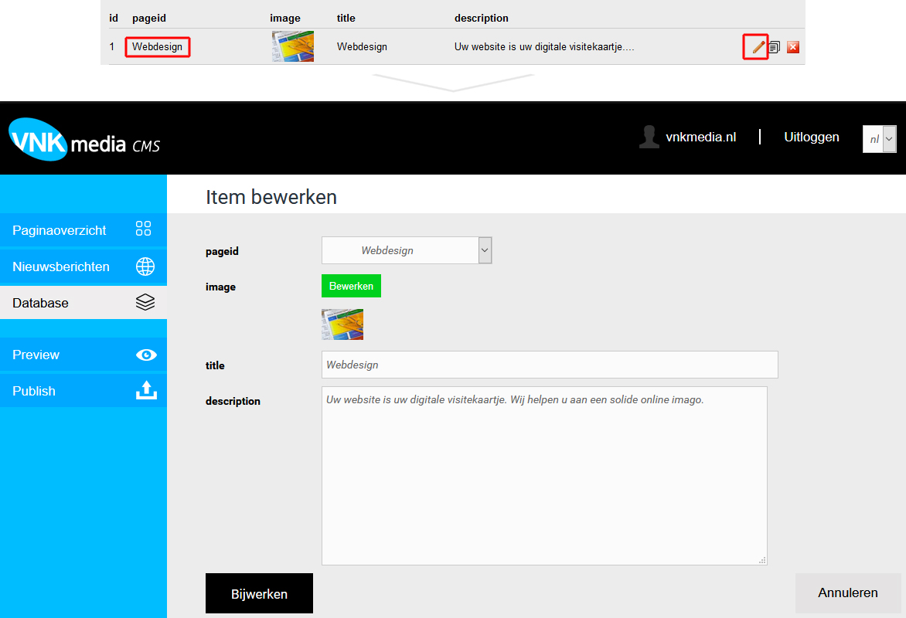
Task: Open Paginaoverzicht in the sidebar
Action: (x=60, y=230)
